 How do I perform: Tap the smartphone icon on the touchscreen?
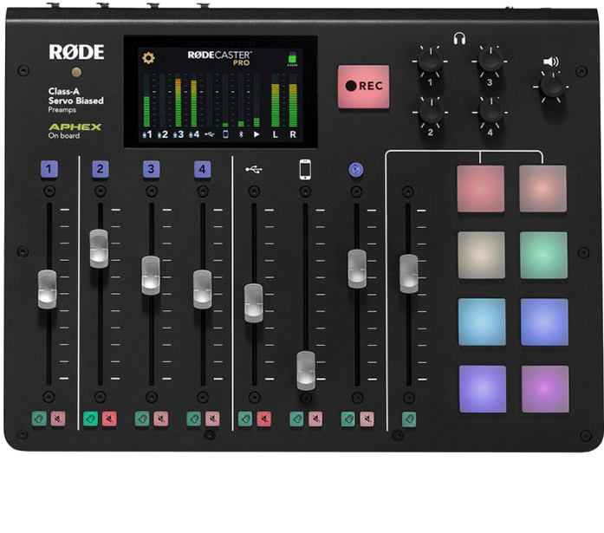[225, 134]
